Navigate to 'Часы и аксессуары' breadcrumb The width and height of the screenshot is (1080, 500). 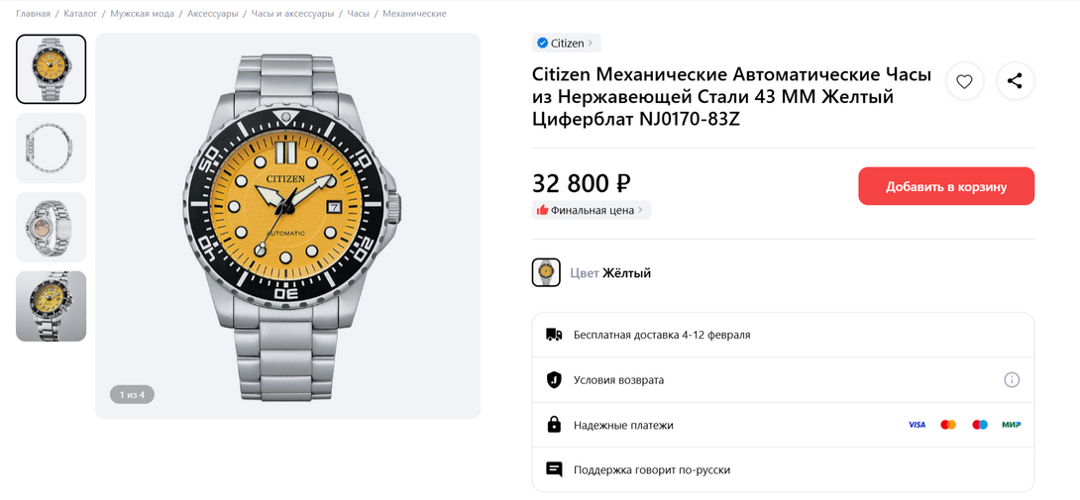(292, 14)
